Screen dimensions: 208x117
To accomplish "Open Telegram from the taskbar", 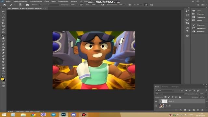I will point(53,115).
